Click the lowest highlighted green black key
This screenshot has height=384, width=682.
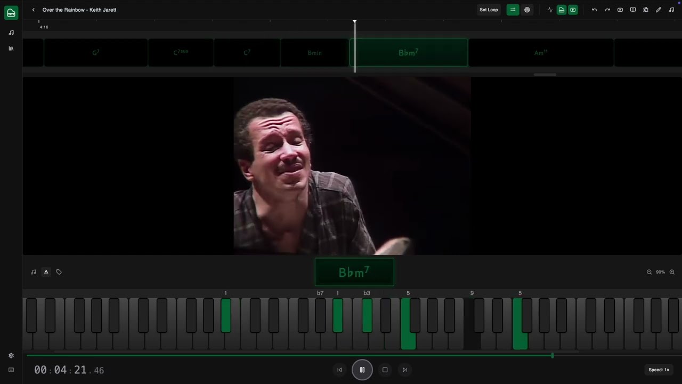coord(226,315)
